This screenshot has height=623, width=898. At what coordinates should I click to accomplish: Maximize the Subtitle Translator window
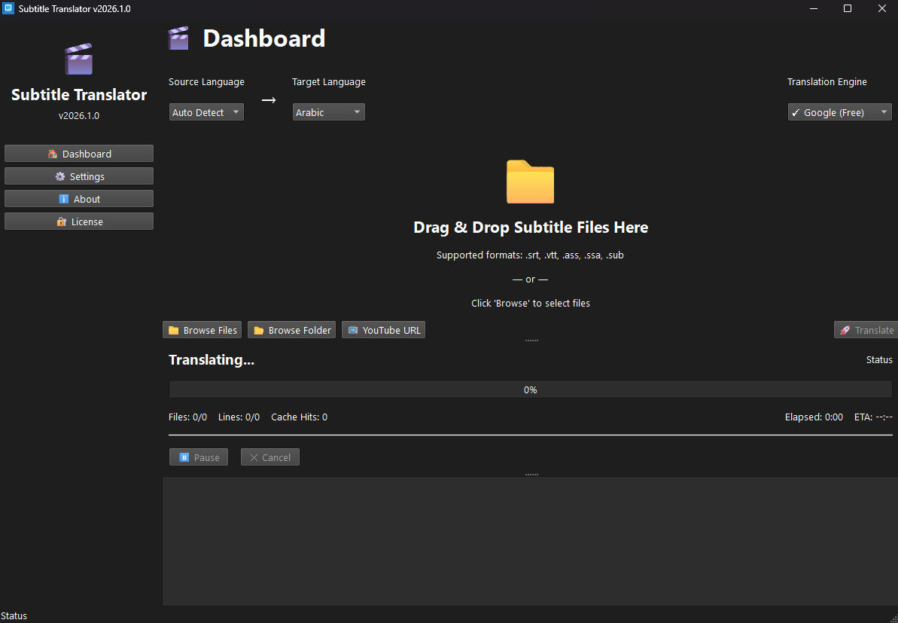[x=848, y=8]
